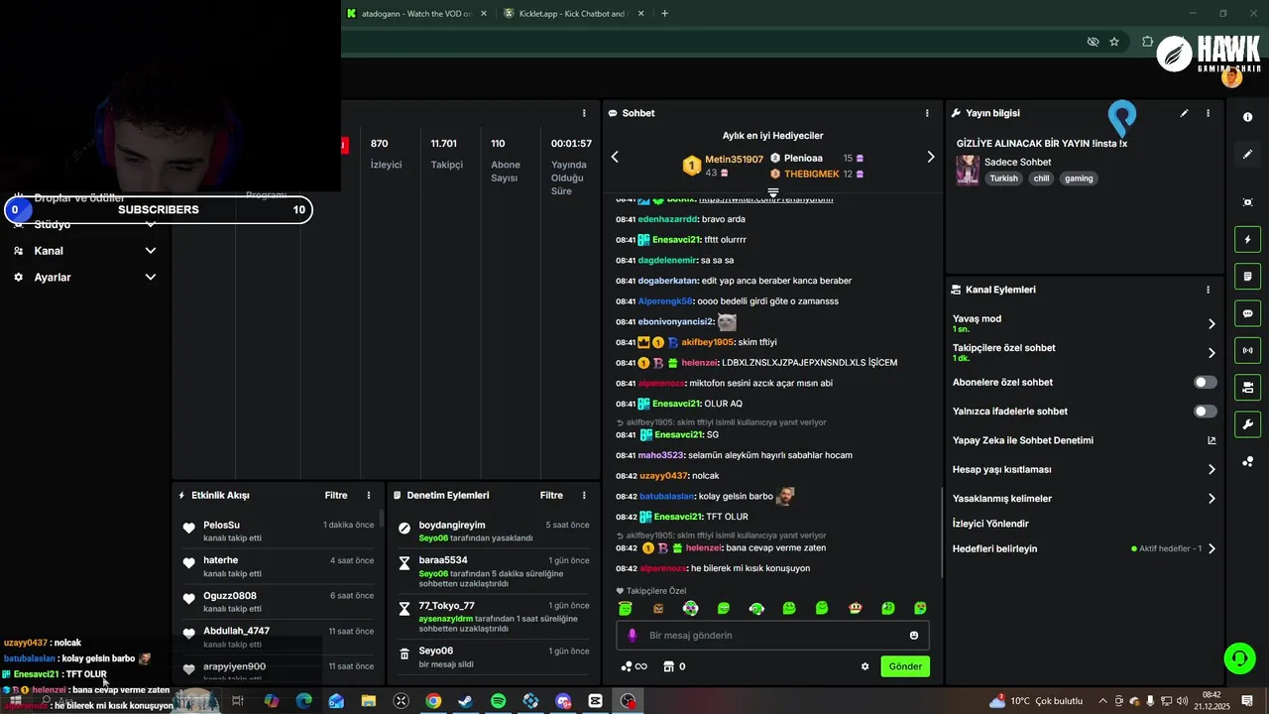
Task: Click the Bir mesaj gönderin chat input
Action: click(x=773, y=635)
